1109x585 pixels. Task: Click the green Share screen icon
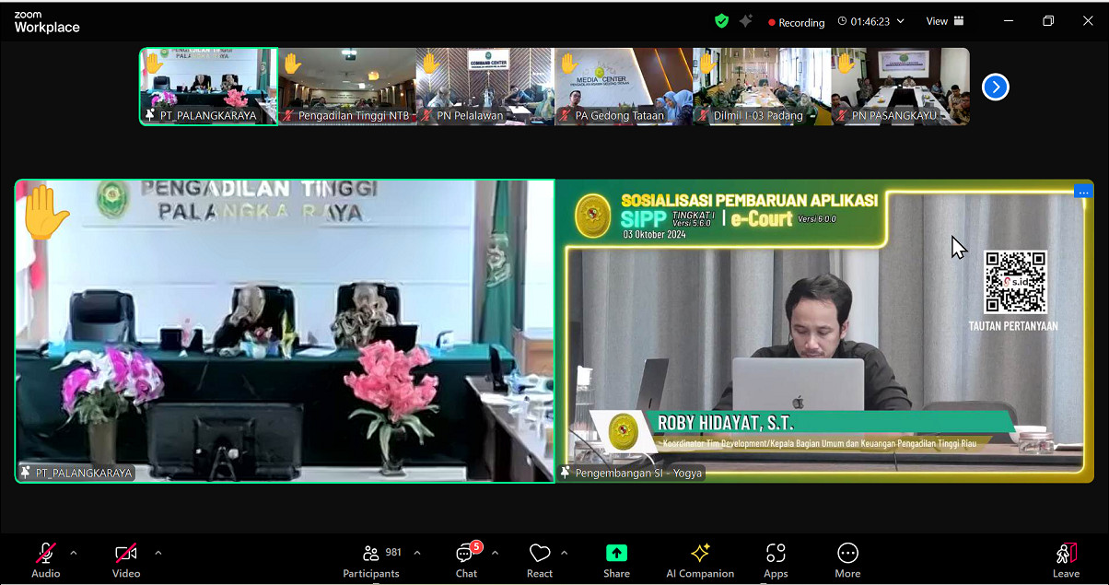(x=616, y=554)
